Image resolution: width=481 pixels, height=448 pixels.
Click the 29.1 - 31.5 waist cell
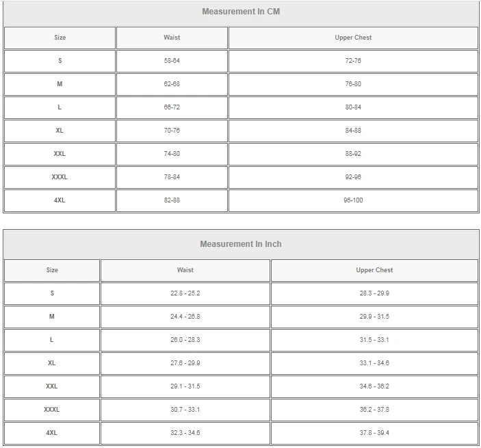point(185,386)
